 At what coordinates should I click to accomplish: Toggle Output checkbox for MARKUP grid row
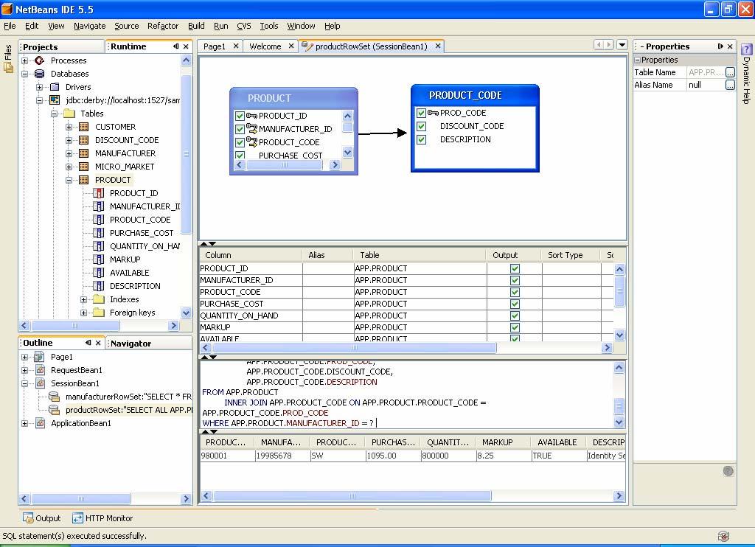[x=515, y=327]
